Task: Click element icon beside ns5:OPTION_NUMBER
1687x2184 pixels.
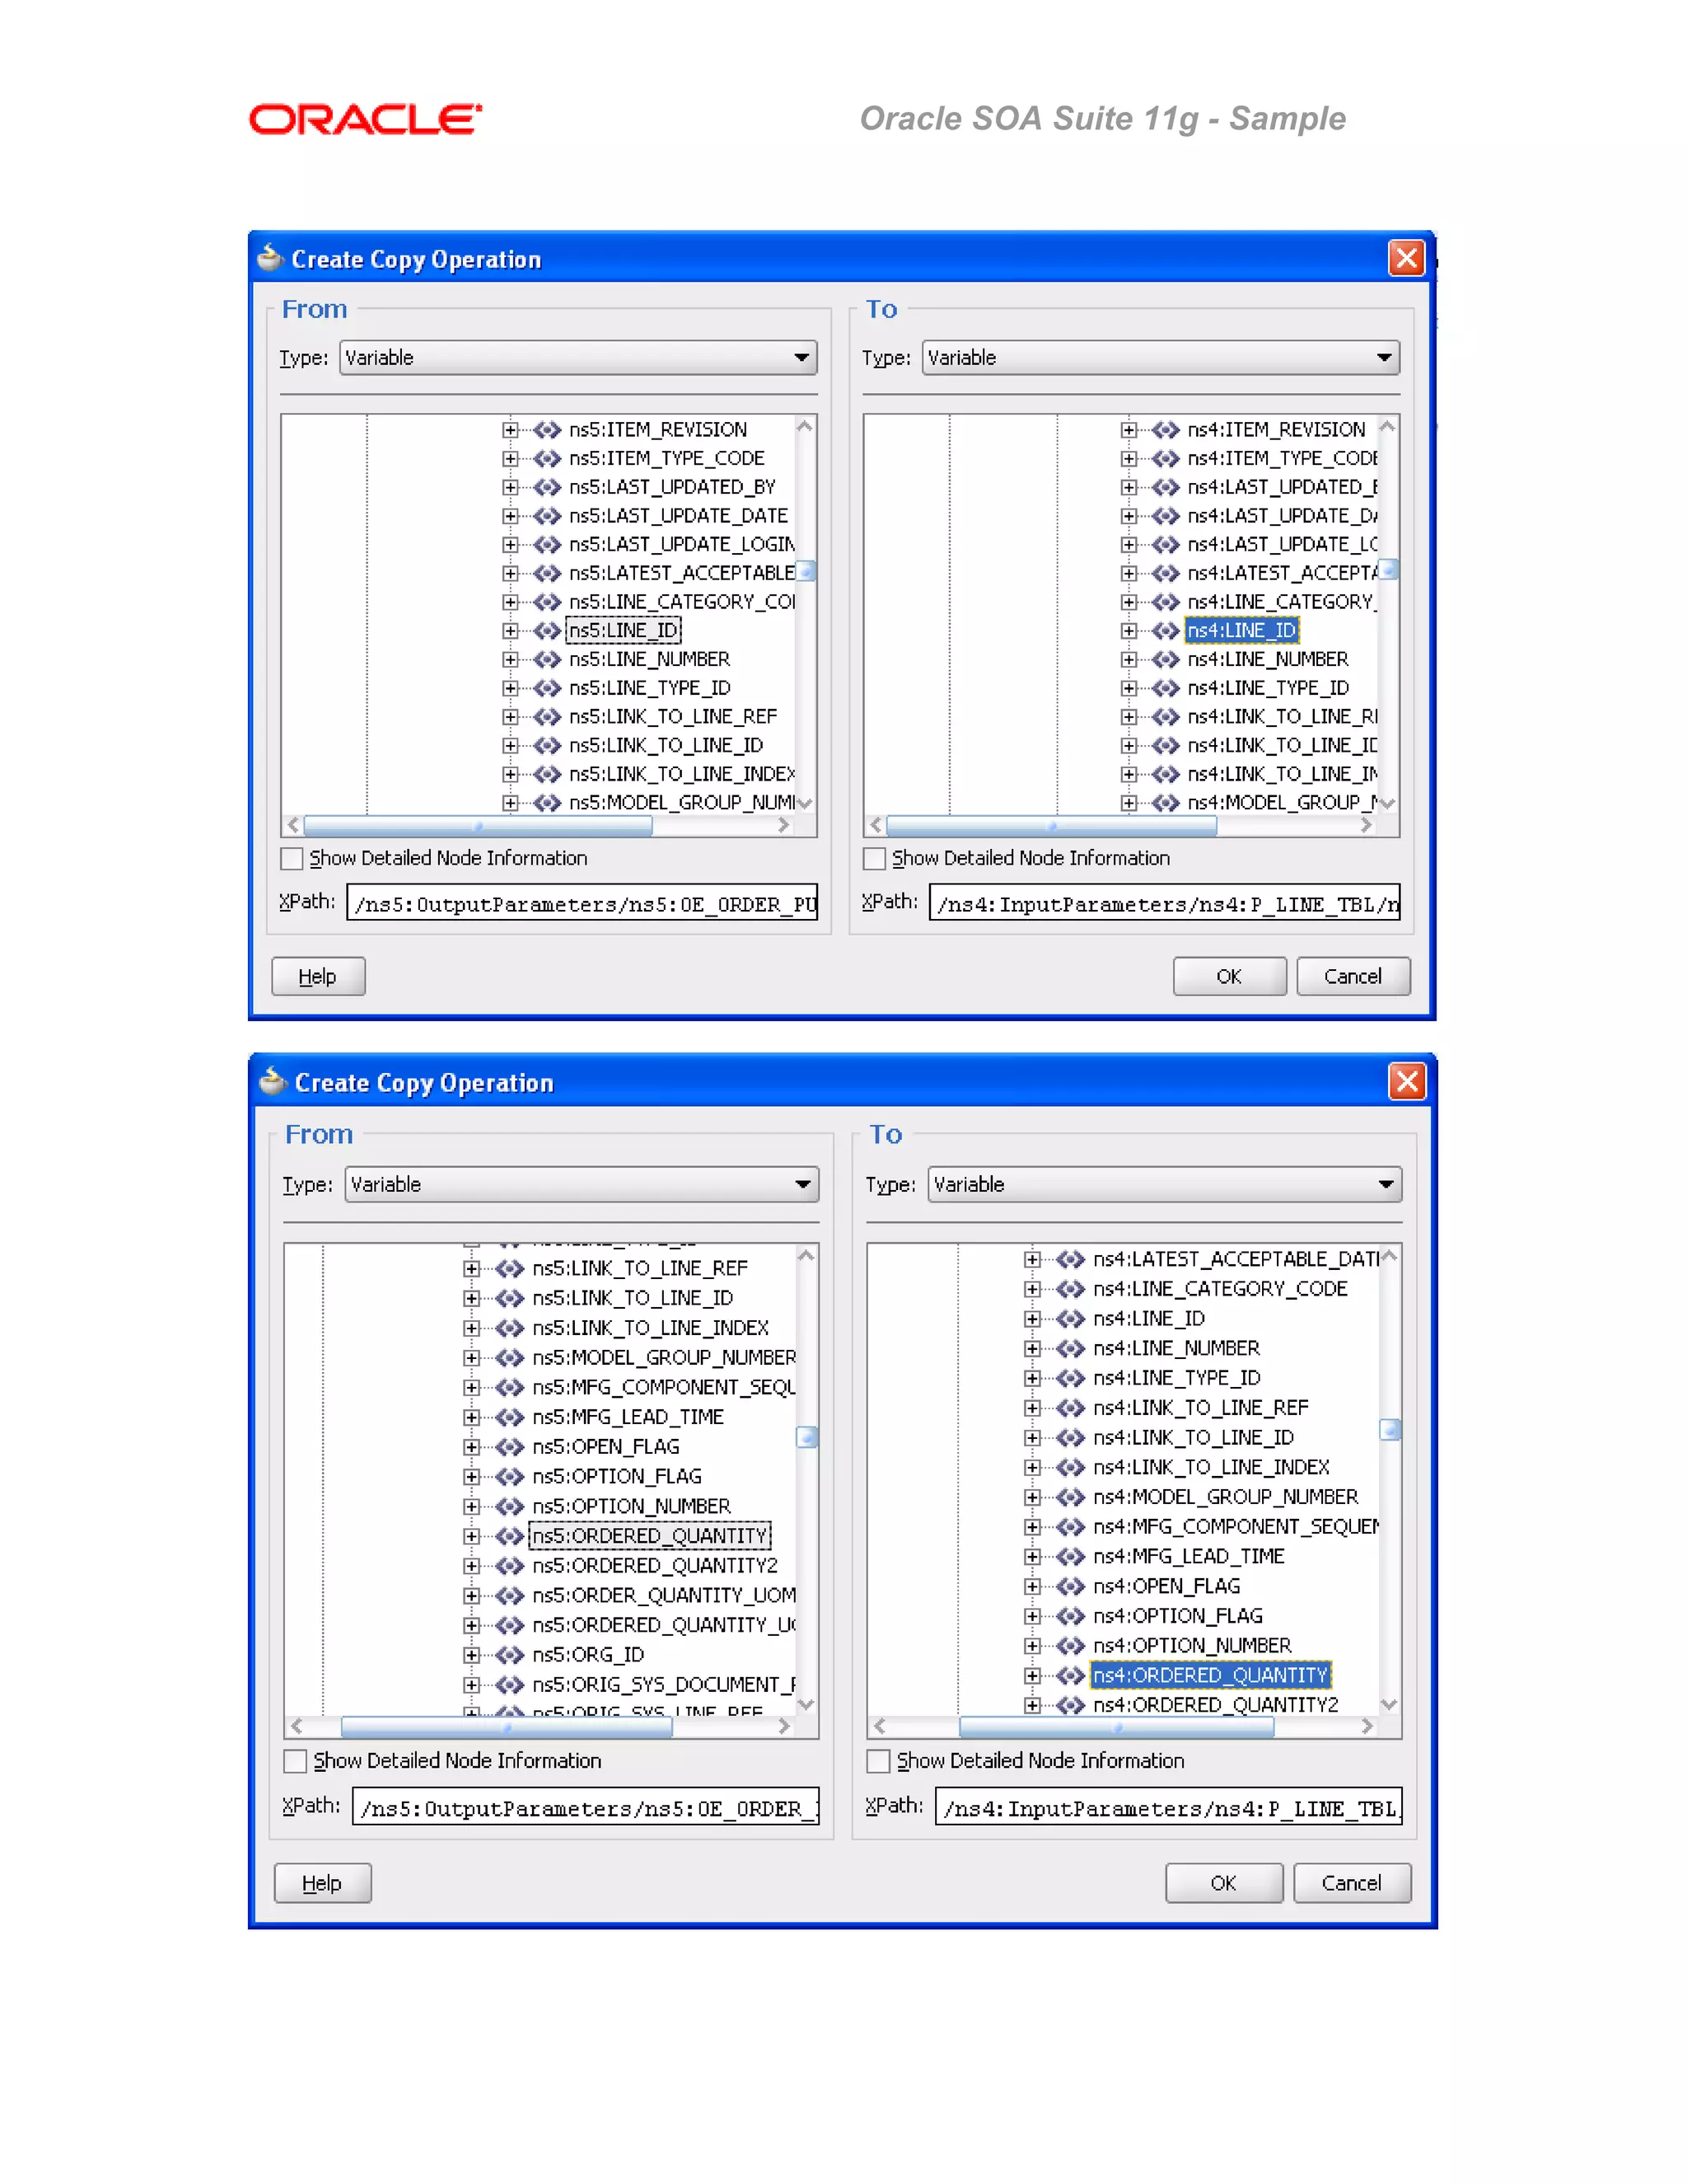Action: click(x=510, y=1507)
